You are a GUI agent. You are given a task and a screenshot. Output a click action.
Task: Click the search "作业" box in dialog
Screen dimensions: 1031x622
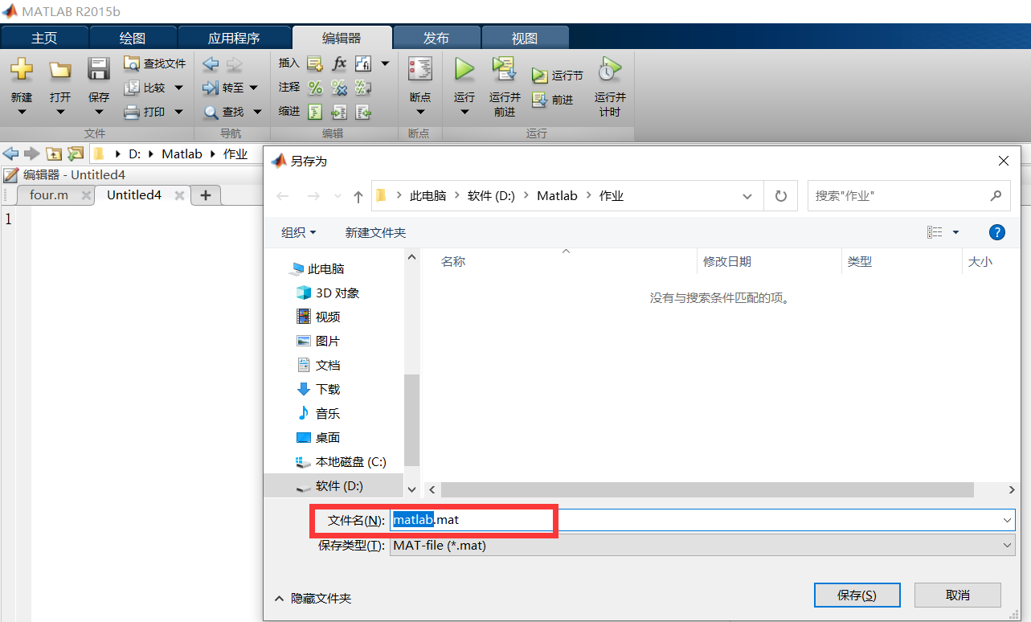pyautogui.click(x=909, y=196)
